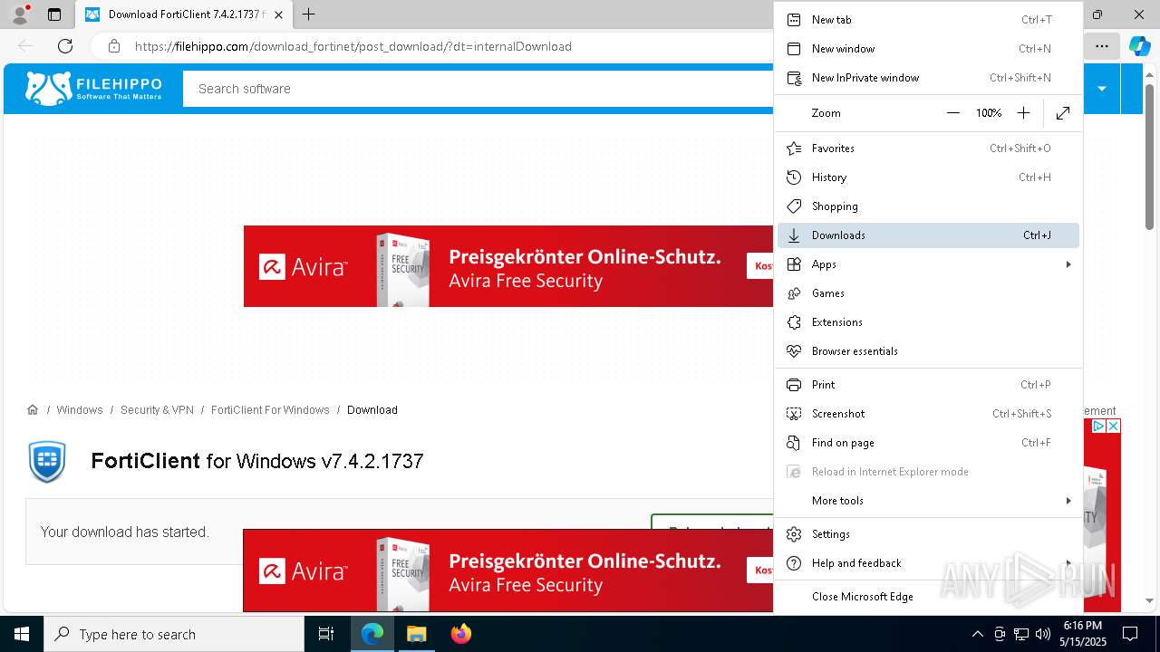Click the FortiClient shield app icon
The width and height of the screenshot is (1160, 652).
[47, 462]
